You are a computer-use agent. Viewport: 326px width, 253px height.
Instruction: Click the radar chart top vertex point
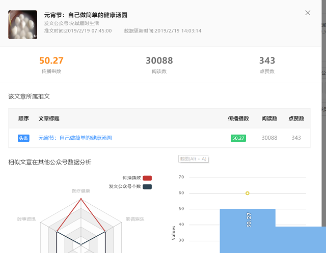(81, 199)
